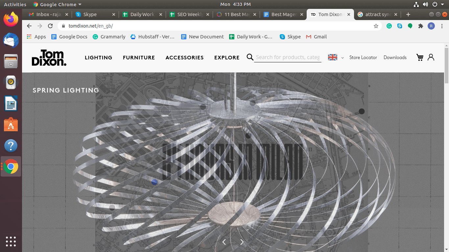Click the Tom Dixon logo
The image size is (449, 252).
click(x=49, y=58)
